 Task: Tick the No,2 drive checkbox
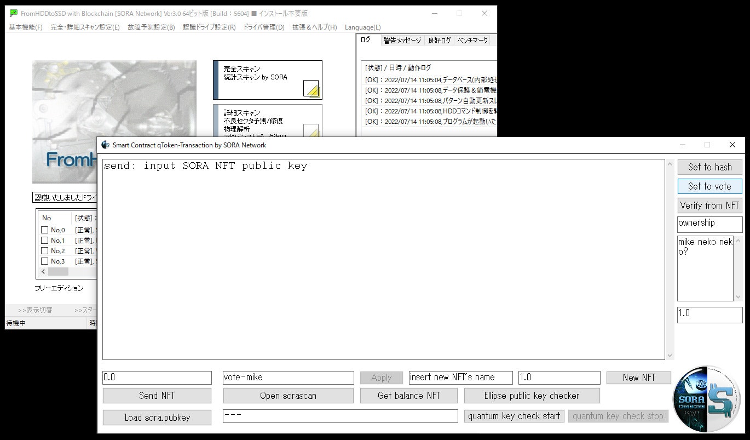(x=45, y=251)
